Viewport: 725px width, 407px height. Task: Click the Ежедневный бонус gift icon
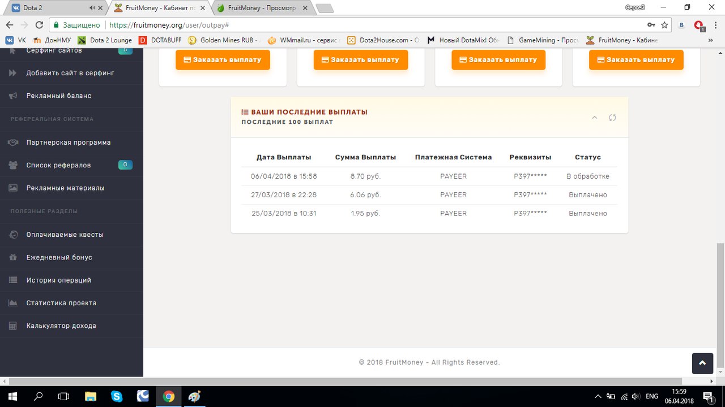(x=13, y=257)
